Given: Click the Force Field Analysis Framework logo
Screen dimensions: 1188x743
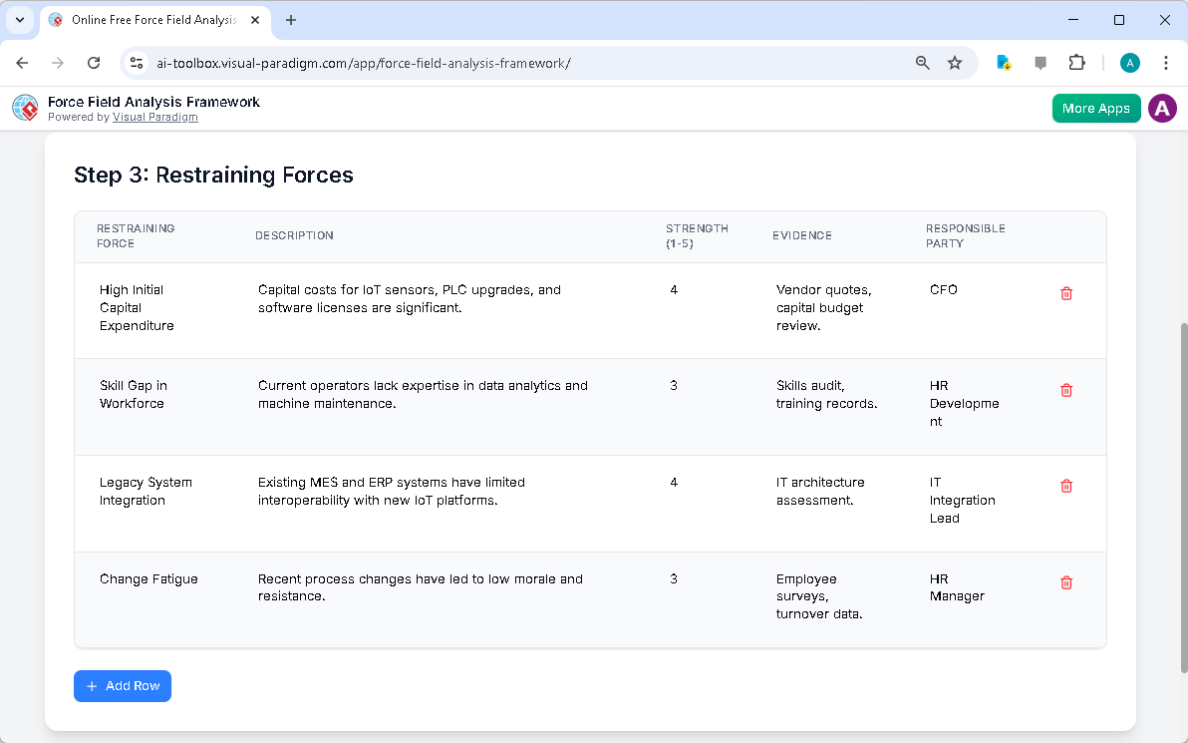Looking at the screenshot, I should pyautogui.click(x=25, y=108).
